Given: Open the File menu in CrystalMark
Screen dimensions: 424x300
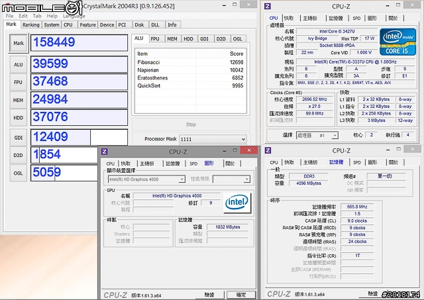Looking at the screenshot, I should pos(9,16).
